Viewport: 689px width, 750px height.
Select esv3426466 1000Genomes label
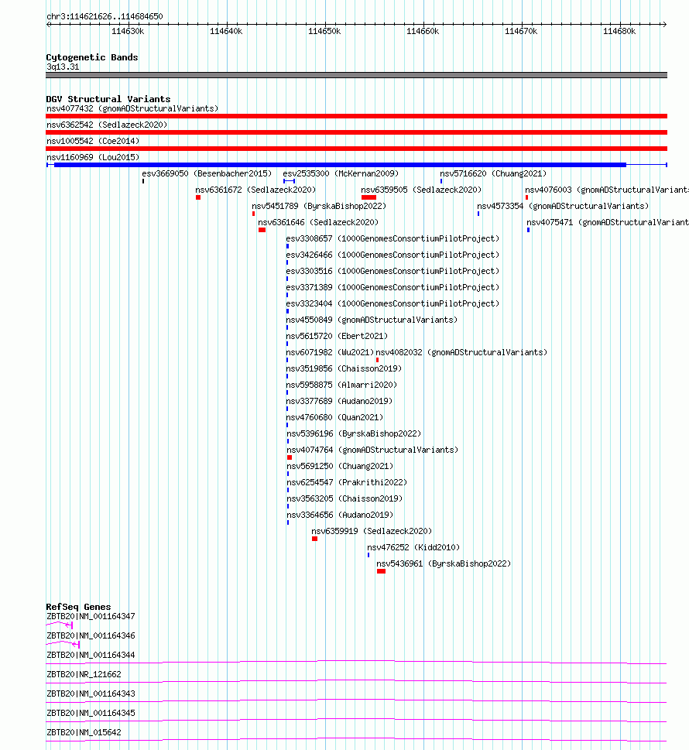point(392,255)
